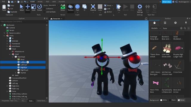This screenshot has width=191, height=107.
Task: Cut the selection via Cut button
Action: 10,9
